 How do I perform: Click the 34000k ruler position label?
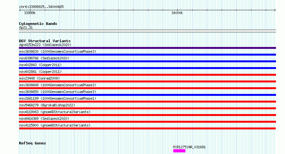click(177, 13)
